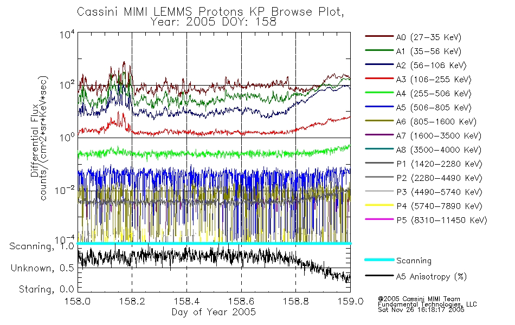Click the A5 (506-805 KeV) legend label
Screen dimensions: 515x325
pyautogui.click(x=434, y=108)
